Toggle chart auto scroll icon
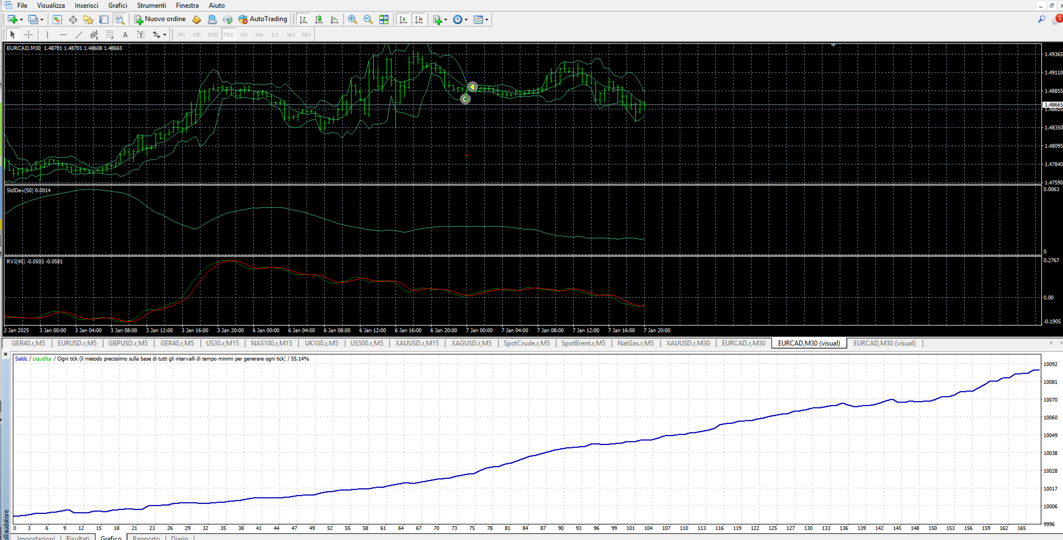Screen dimensions: 1063x540 [x=403, y=19]
